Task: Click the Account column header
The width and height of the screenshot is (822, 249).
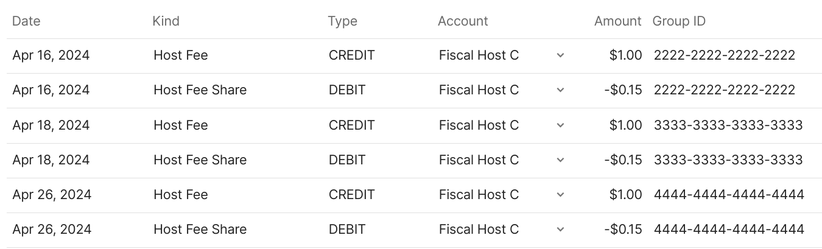Action: [463, 21]
